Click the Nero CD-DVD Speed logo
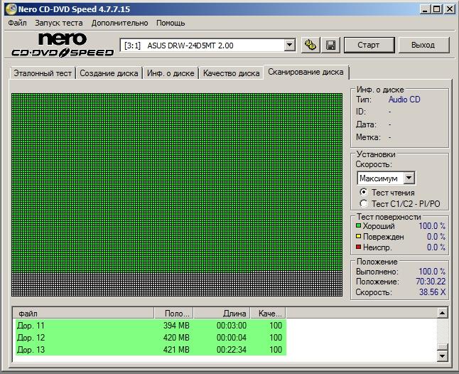The image size is (459, 374). coord(63,45)
